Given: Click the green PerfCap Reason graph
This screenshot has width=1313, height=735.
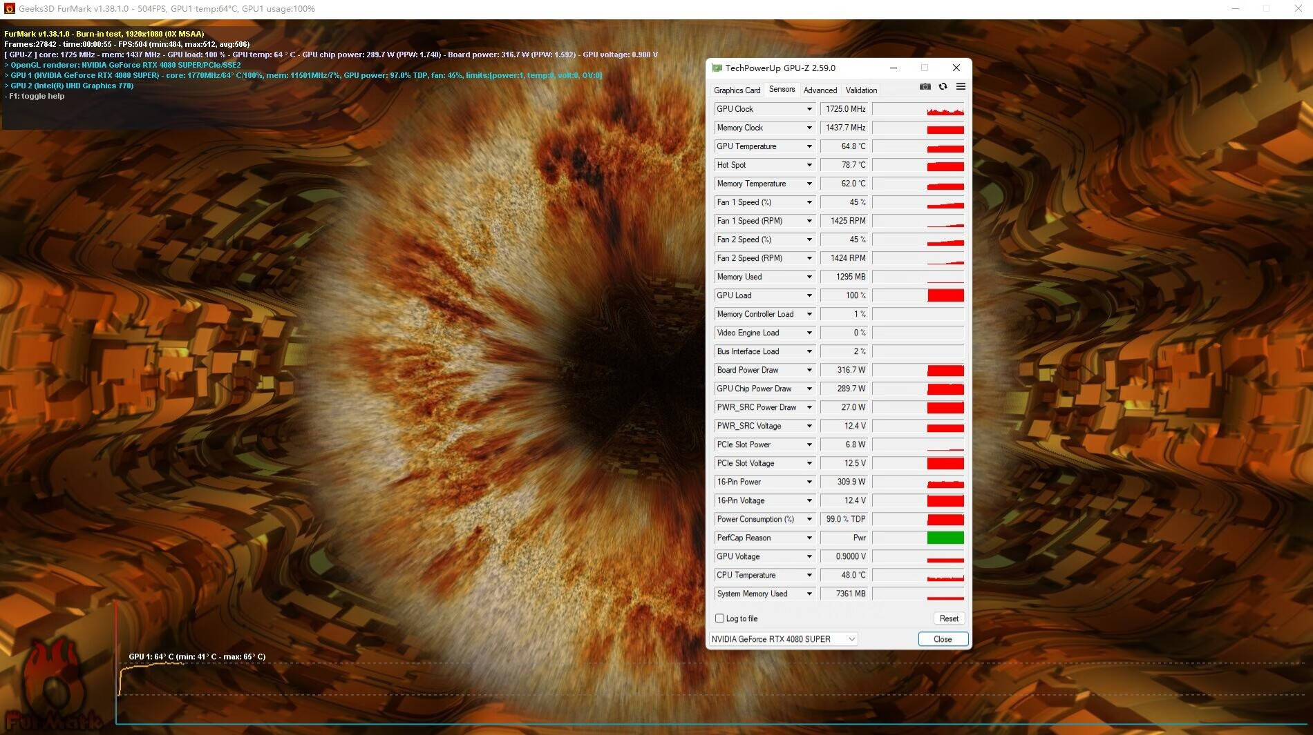Looking at the screenshot, I should point(918,538).
